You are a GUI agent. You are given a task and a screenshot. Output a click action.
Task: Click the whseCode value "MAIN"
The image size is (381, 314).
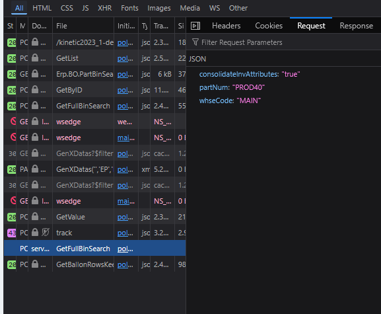point(248,100)
